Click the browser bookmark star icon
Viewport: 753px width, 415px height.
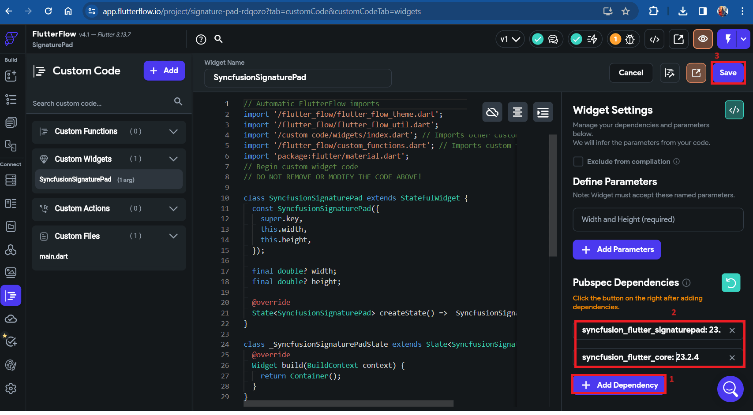click(x=626, y=11)
